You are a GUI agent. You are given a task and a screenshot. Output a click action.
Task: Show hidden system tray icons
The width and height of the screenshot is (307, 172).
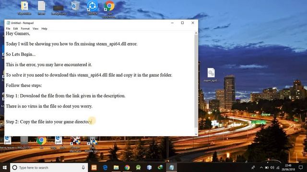[261, 168]
